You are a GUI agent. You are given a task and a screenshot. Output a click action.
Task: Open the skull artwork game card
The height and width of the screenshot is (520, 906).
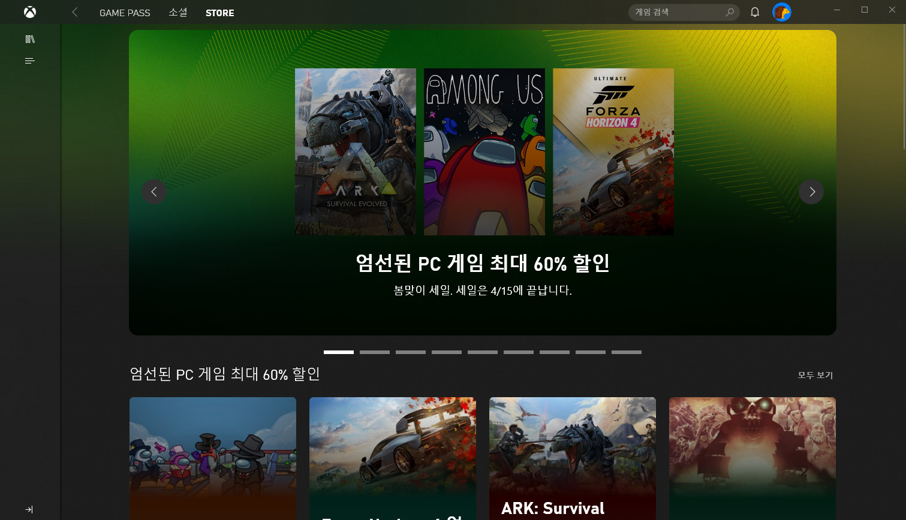(x=753, y=458)
